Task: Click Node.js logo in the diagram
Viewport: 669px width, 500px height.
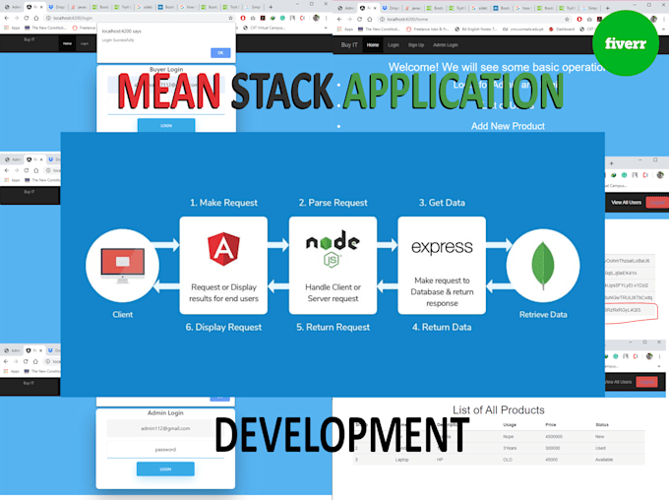Action: pyautogui.click(x=333, y=249)
